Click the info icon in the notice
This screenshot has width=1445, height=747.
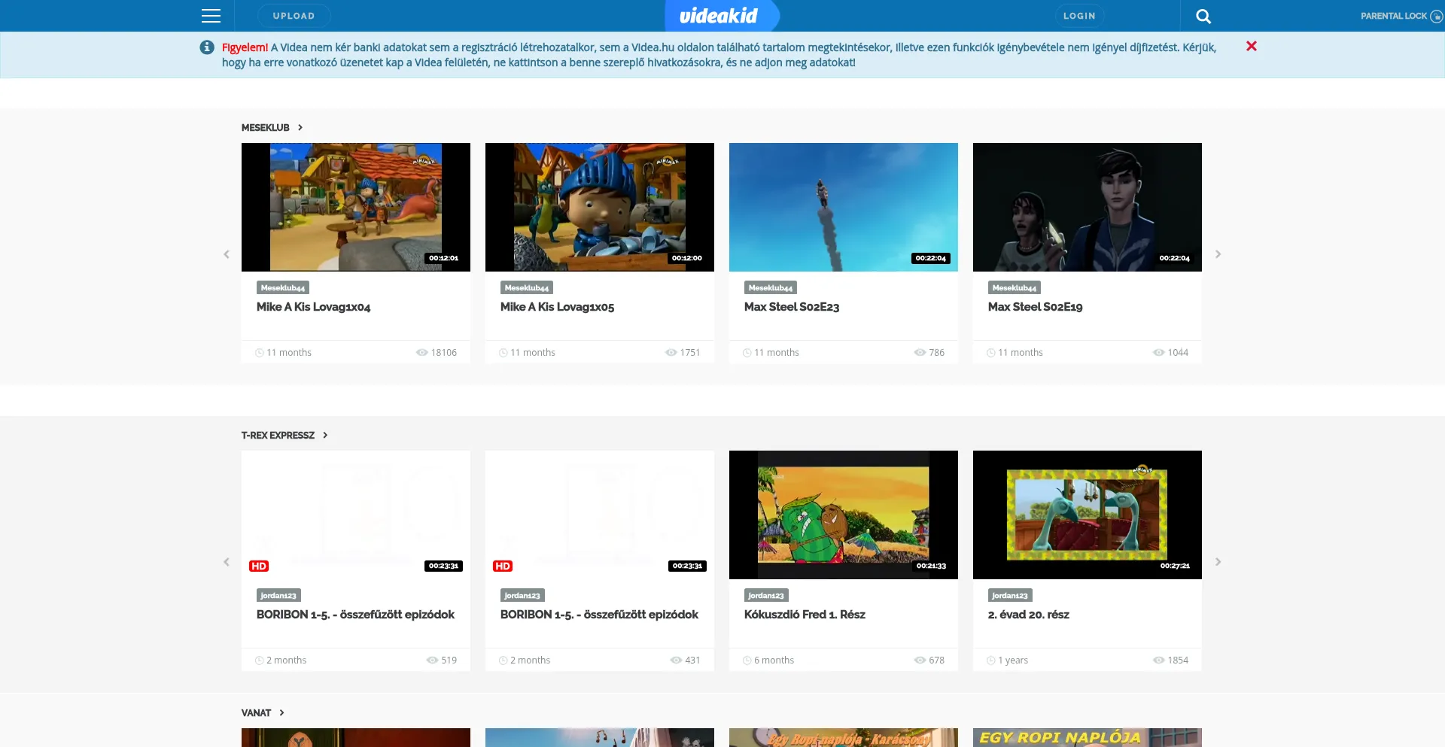click(x=207, y=47)
